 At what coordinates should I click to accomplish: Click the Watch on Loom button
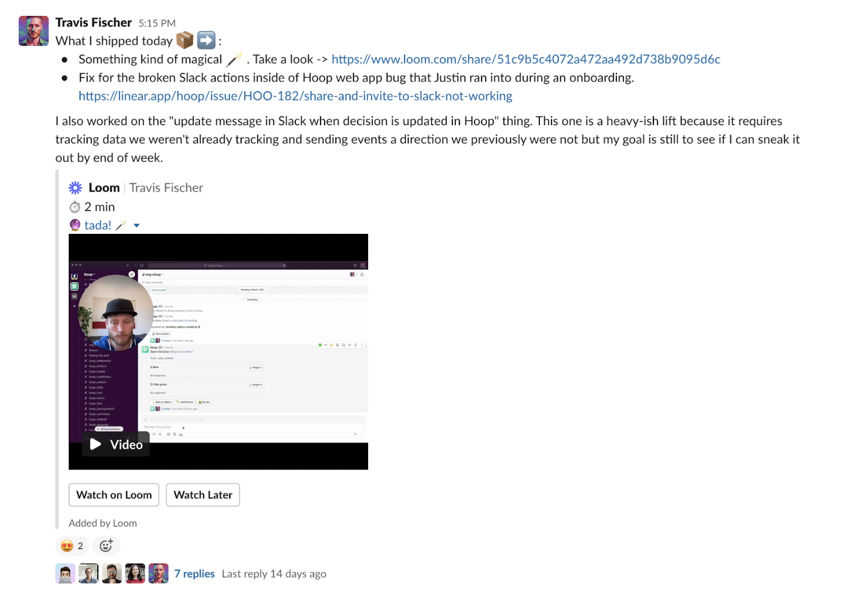point(114,495)
